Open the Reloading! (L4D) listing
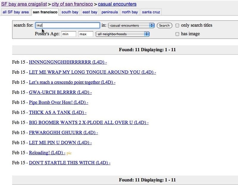This screenshot has height=185, width=238. [47, 153]
